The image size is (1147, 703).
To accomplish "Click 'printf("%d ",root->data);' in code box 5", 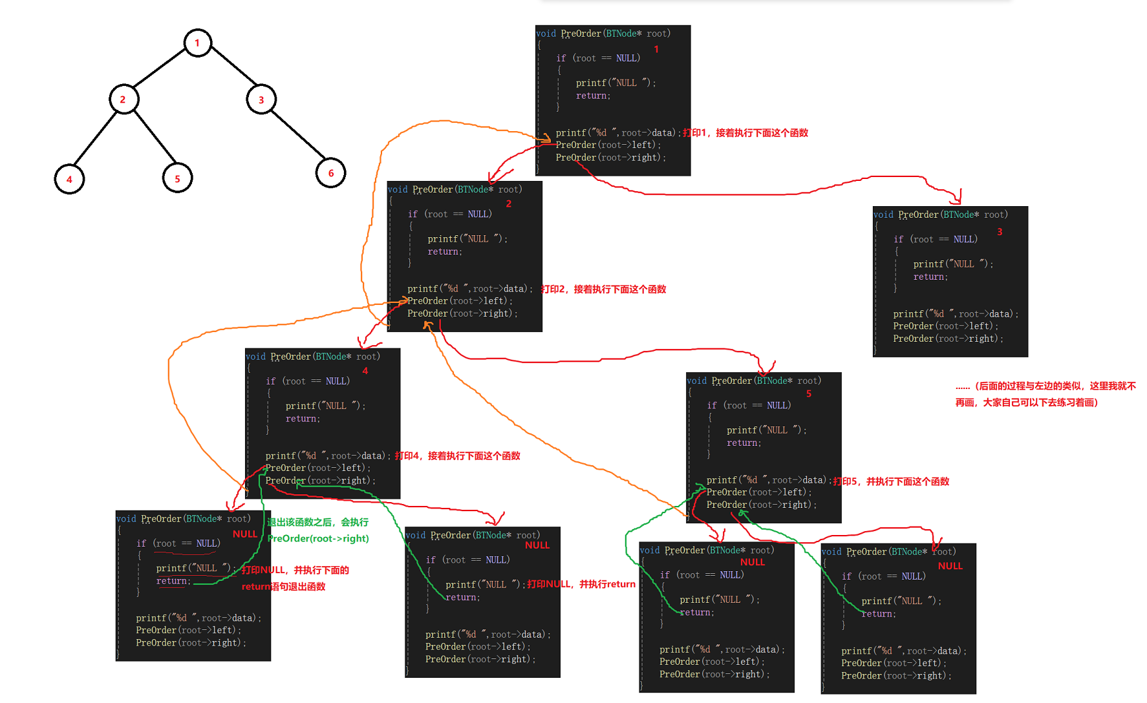I will click(769, 480).
